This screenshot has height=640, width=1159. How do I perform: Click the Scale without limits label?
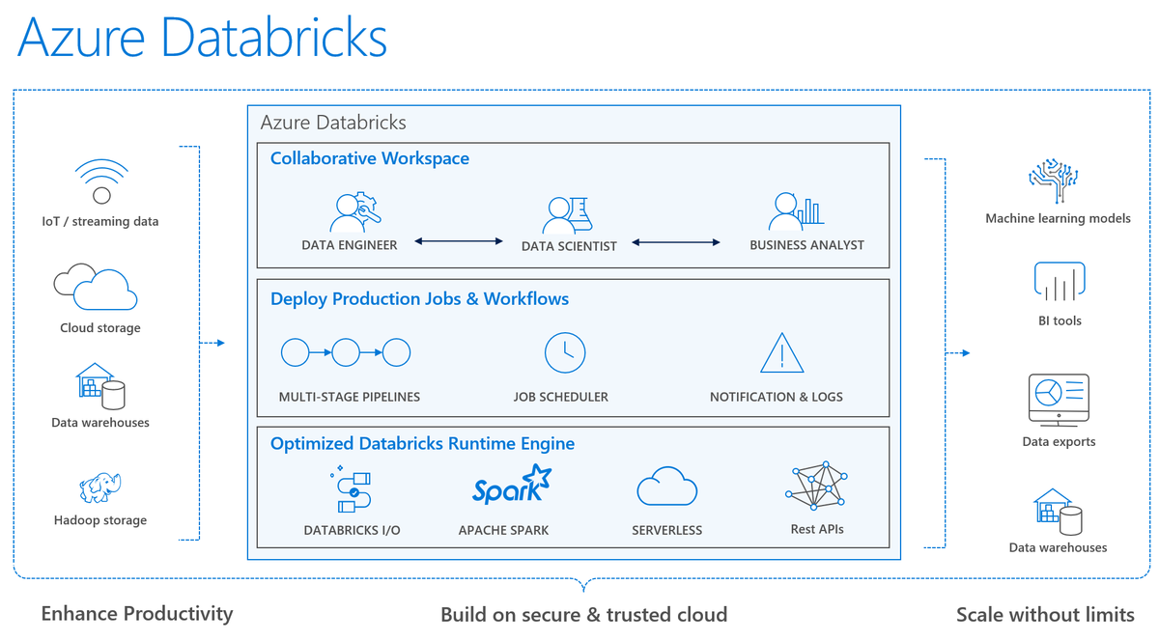click(1045, 614)
